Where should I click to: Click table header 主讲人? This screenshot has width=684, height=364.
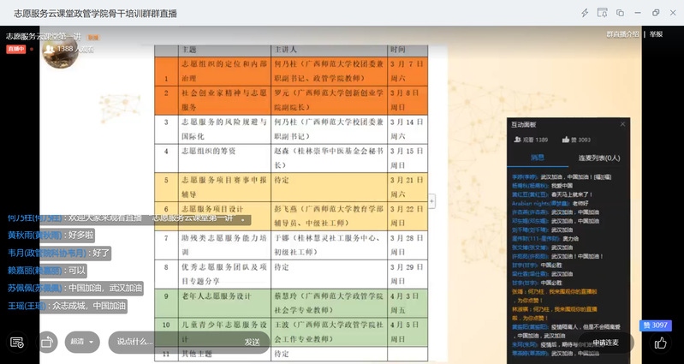pos(329,50)
